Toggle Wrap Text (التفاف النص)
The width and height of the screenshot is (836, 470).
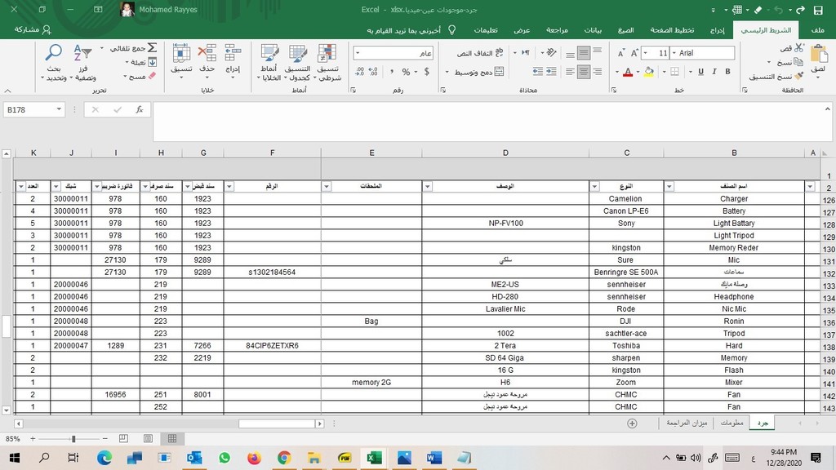pyautogui.click(x=479, y=53)
